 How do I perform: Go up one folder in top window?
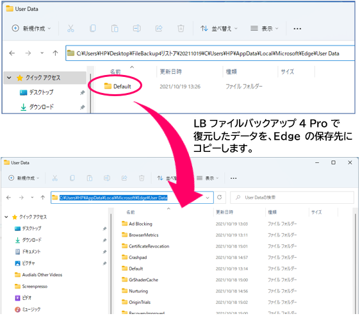click(55, 53)
